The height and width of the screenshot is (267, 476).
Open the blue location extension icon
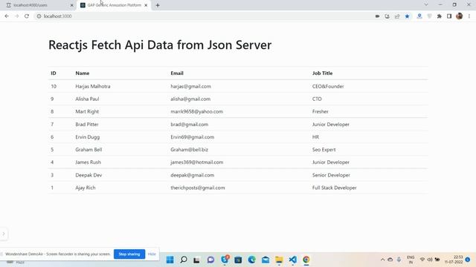click(x=419, y=16)
